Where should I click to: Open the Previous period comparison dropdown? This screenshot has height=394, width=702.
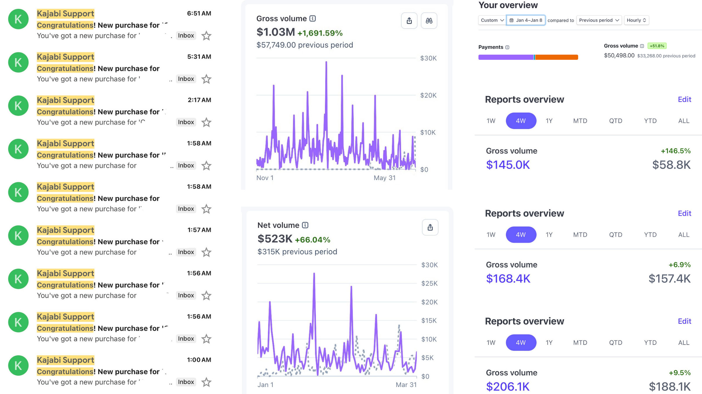click(x=599, y=20)
